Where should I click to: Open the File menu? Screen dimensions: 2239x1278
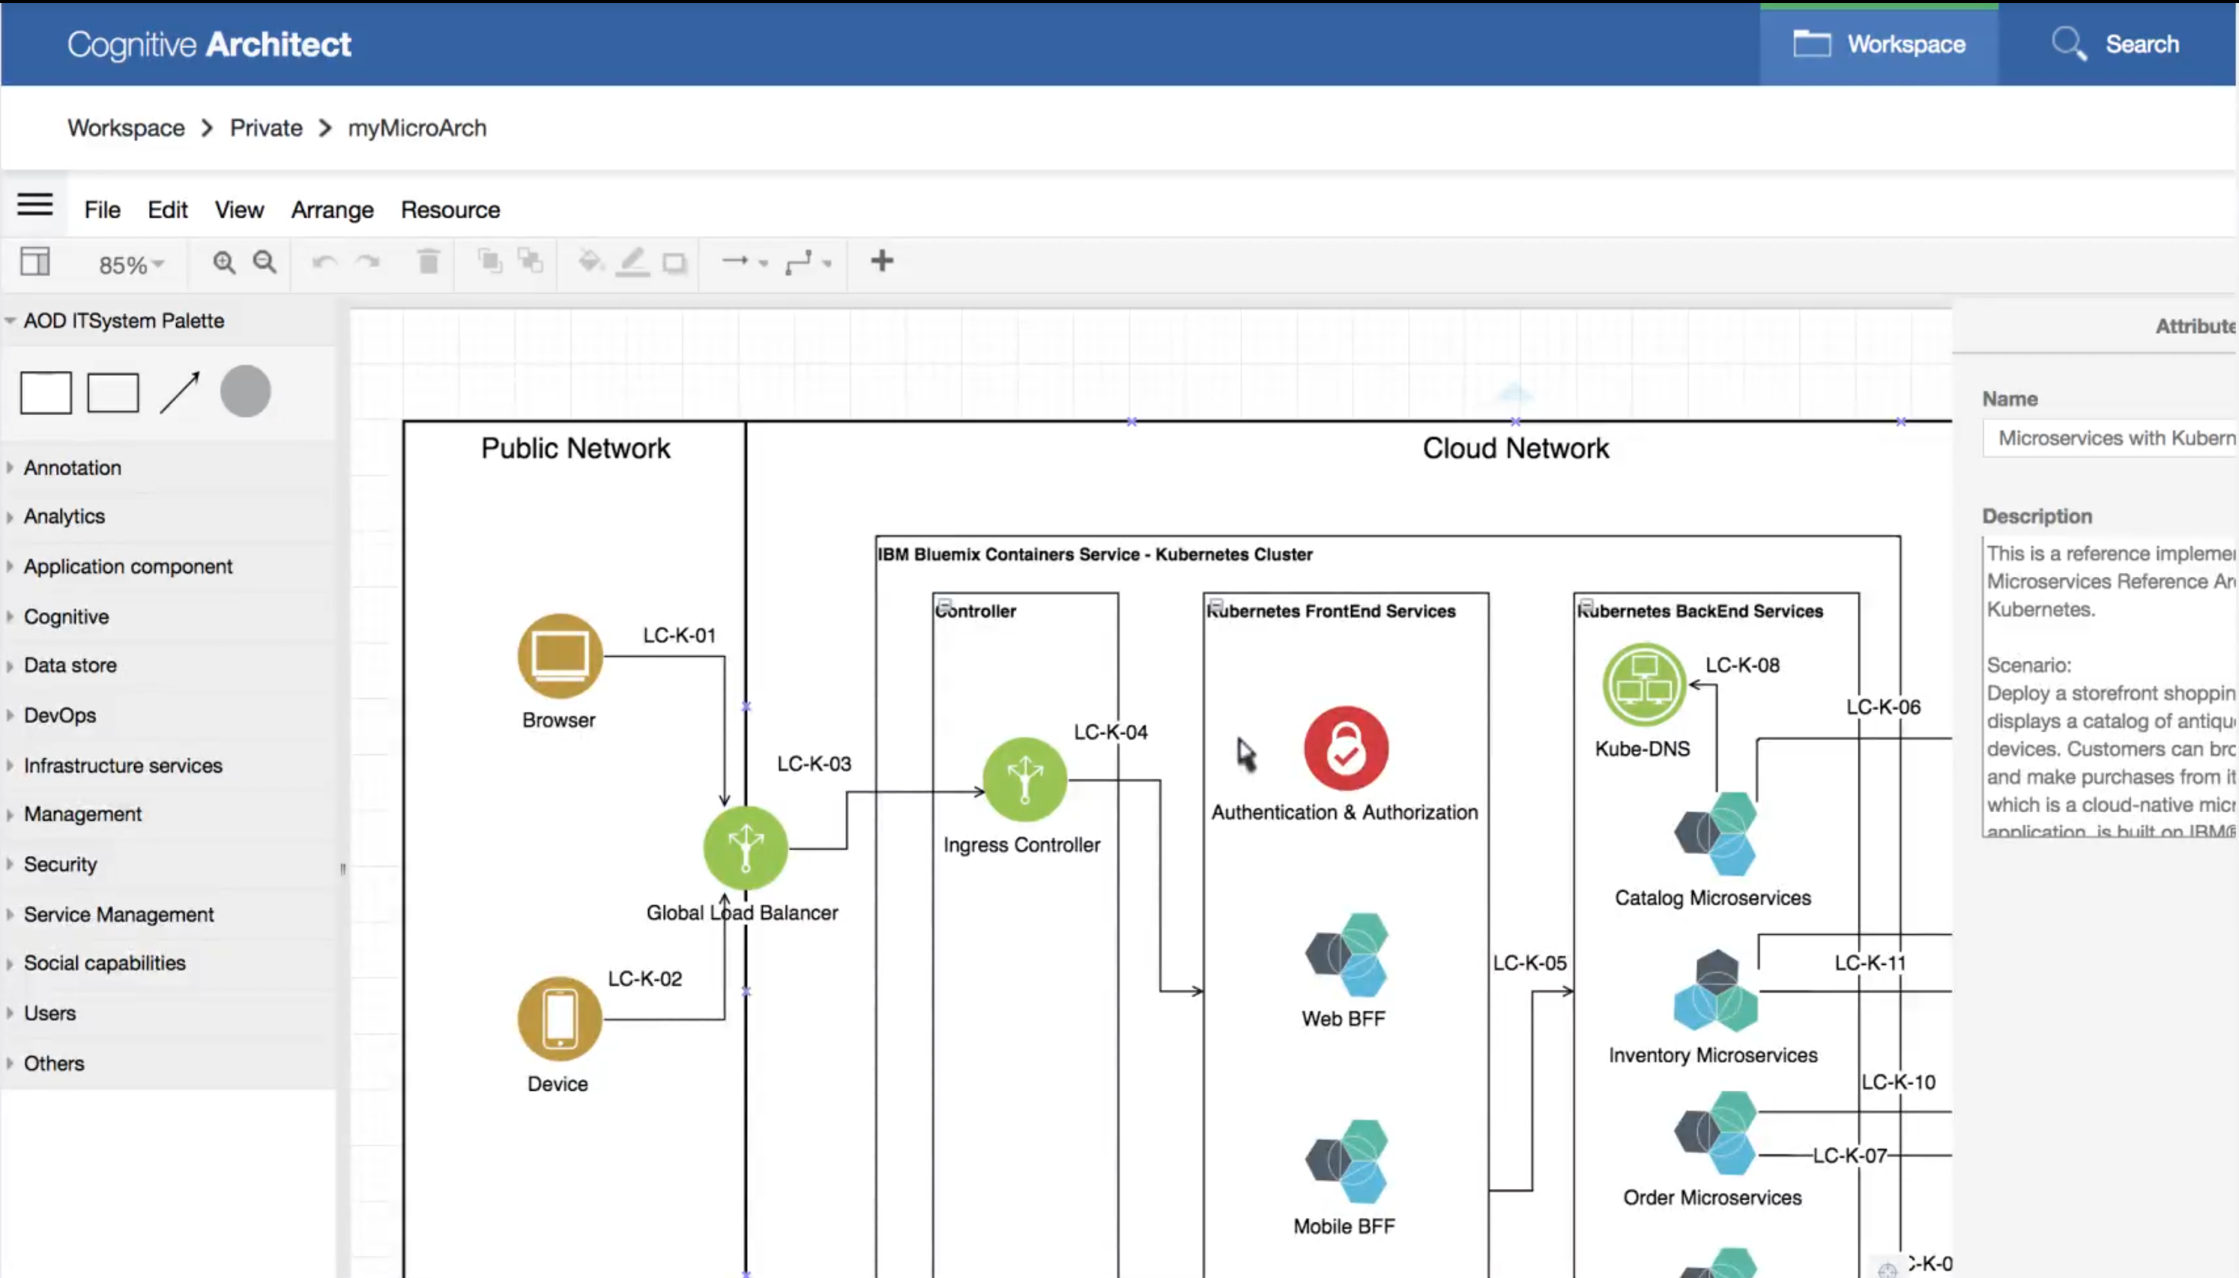click(102, 210)
